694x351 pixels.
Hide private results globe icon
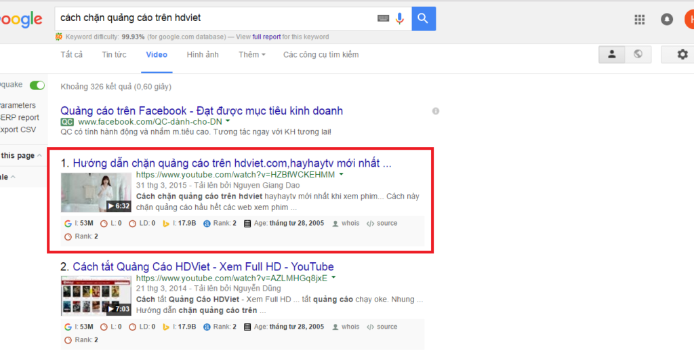pos(638,54)
